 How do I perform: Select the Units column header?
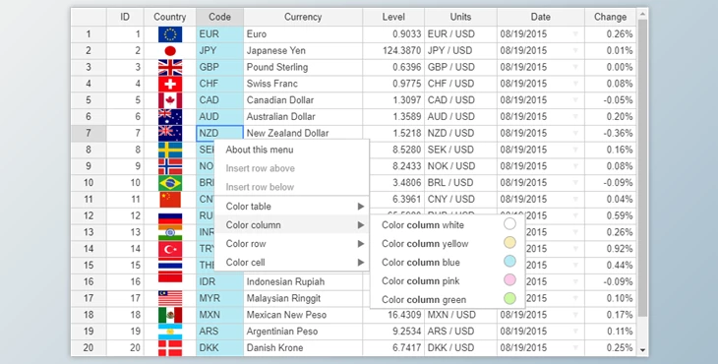(460, 17)
